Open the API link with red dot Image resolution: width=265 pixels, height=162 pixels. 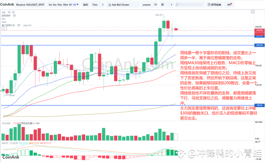click(x=229, y=5)
